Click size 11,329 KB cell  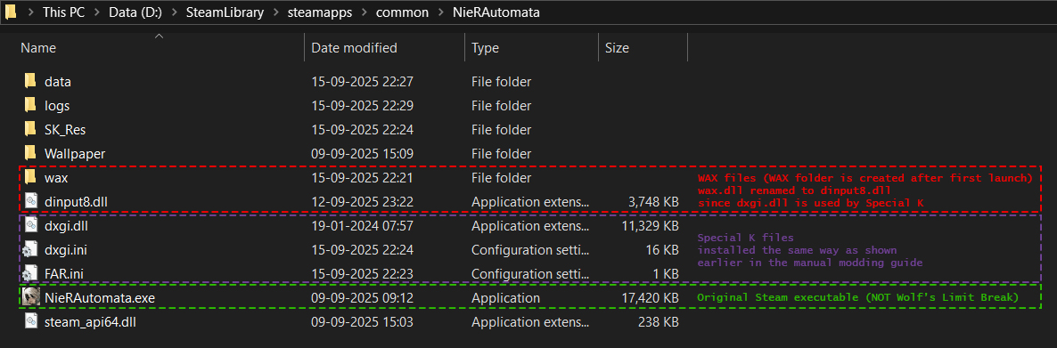point(649,226)
